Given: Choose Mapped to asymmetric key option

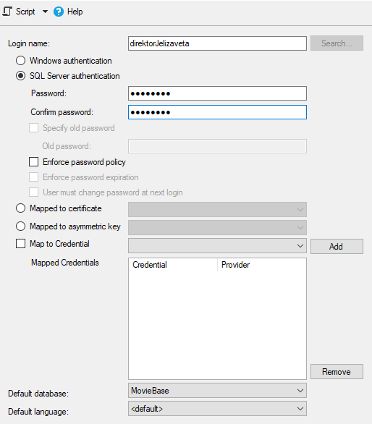Looking at the screenshot, I should (20, 226).
